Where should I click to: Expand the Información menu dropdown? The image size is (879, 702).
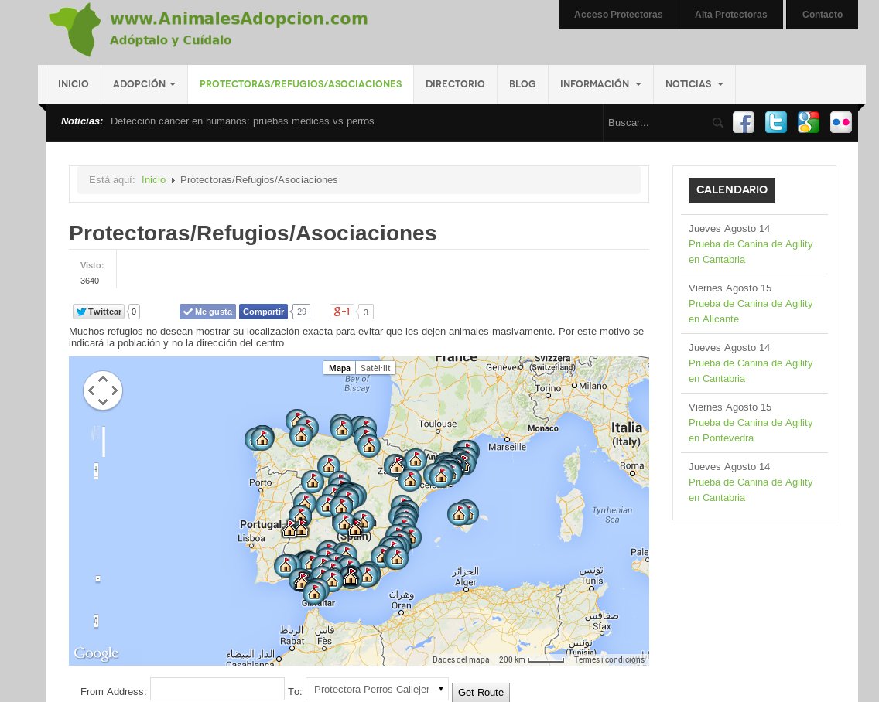click(600, 84)
